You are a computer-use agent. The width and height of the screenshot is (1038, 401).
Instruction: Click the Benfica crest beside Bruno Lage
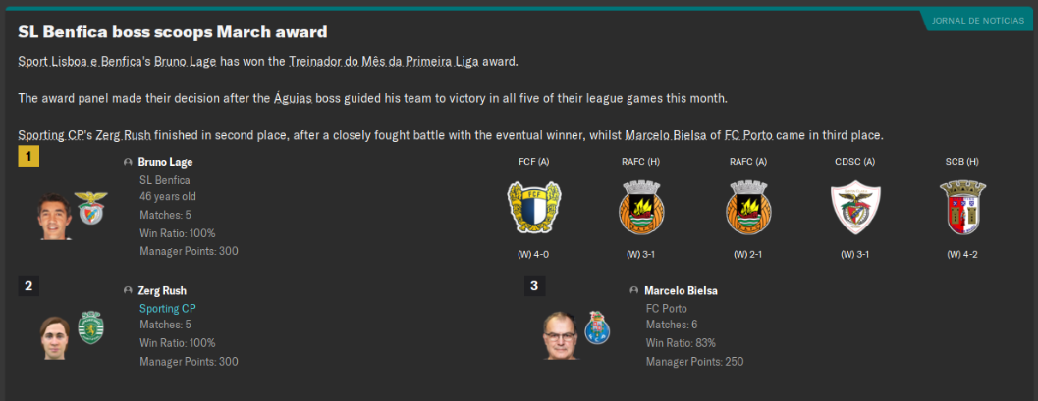pyautogui.click(x=91, y=208)
